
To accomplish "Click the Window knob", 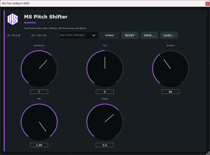I will (170, 69).
